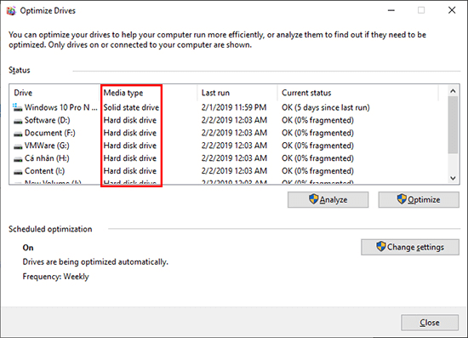Select the 'Content (I:)' drive name
The height and width of the screenshot is (338, 468).
tap(44, 171)
